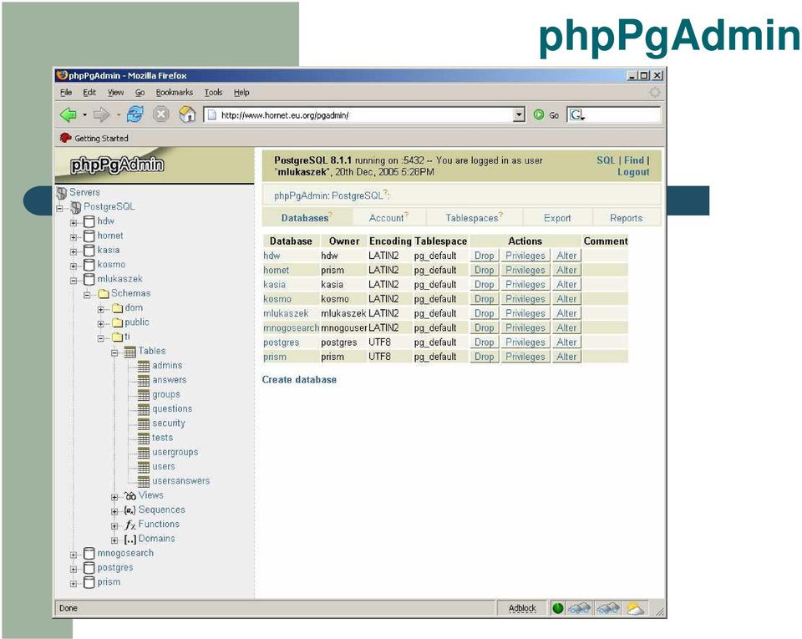Open the Tools menu
Screen dimensions: 802x639
pyautogui.click(x=213, y=93)
